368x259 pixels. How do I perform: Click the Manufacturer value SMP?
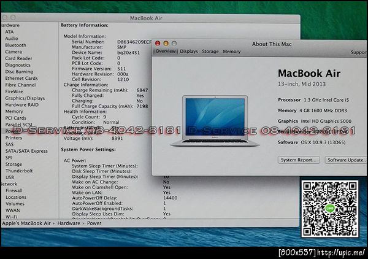[121, 47]
